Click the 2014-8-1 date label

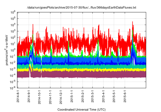click(x=18, y=96)
